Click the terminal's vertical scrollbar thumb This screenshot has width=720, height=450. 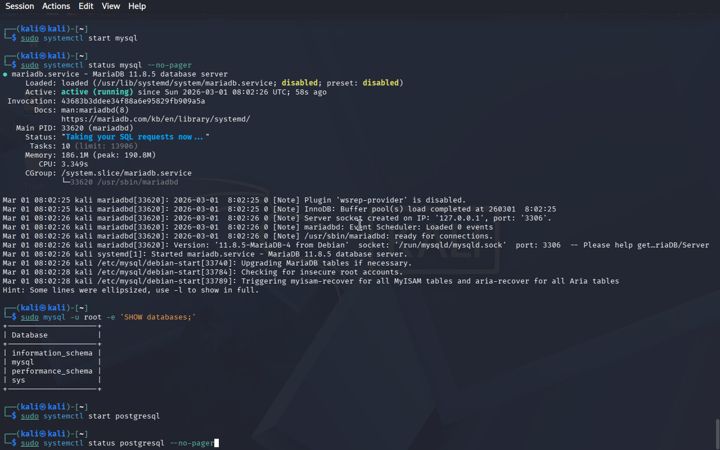tap(717, 433)
